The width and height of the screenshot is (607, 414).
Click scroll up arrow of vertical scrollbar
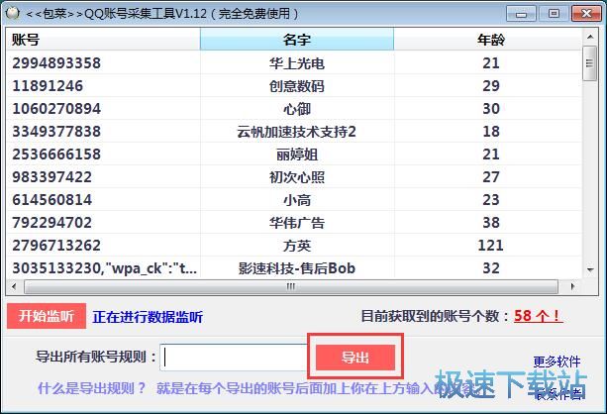click(x=590, y=37)
